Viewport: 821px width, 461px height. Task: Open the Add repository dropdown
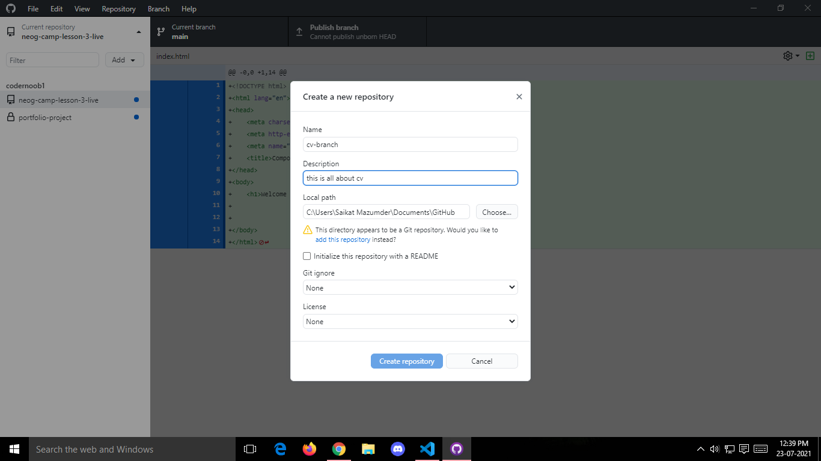[x=124, y=60]
